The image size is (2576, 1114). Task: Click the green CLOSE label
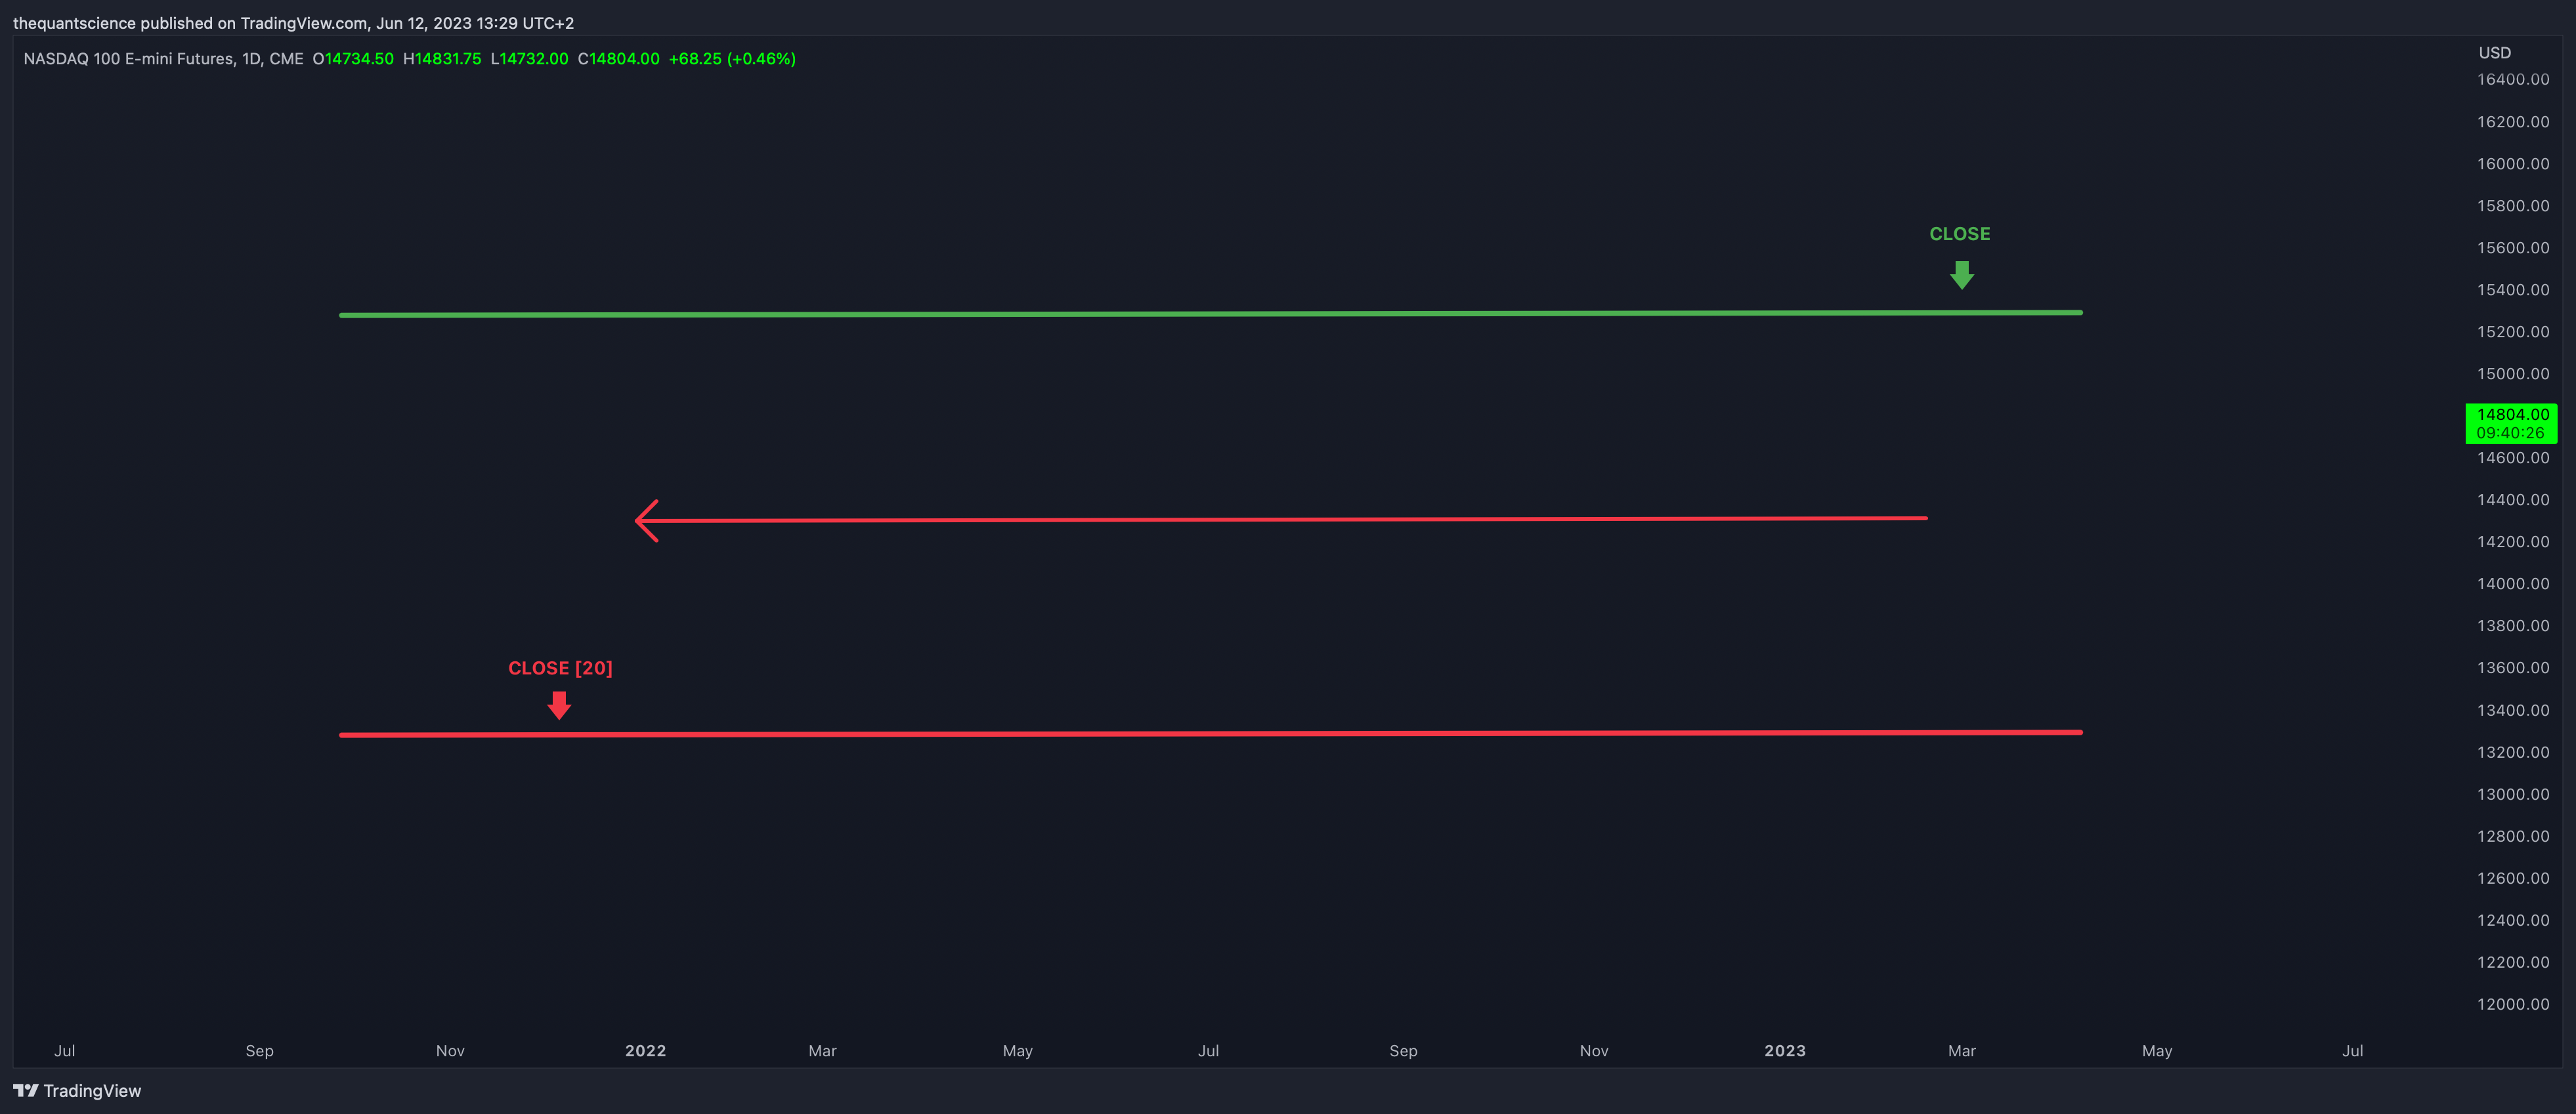(x=1959, y=234)
